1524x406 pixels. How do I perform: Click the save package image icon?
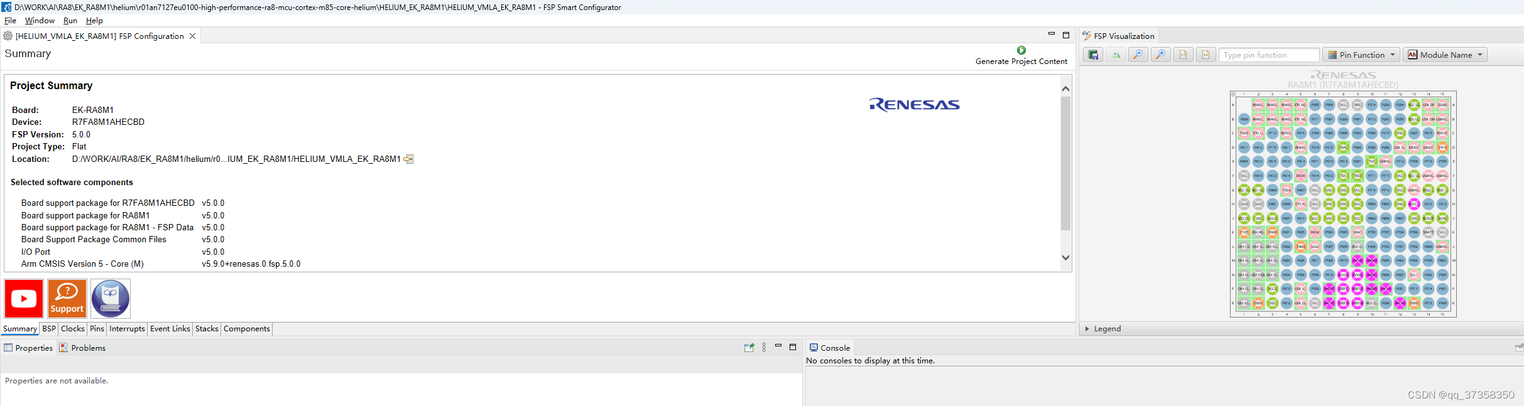(1093, 55)
